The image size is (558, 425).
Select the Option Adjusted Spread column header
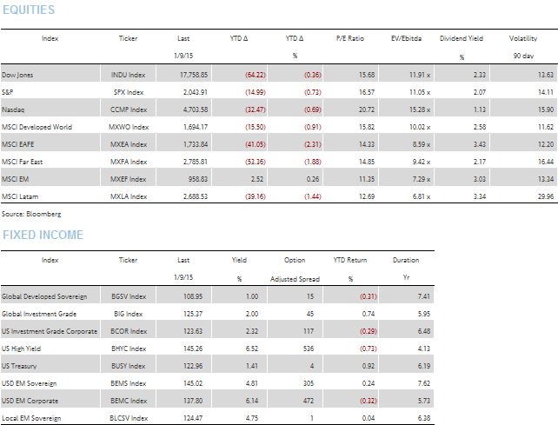click(298, 269)
